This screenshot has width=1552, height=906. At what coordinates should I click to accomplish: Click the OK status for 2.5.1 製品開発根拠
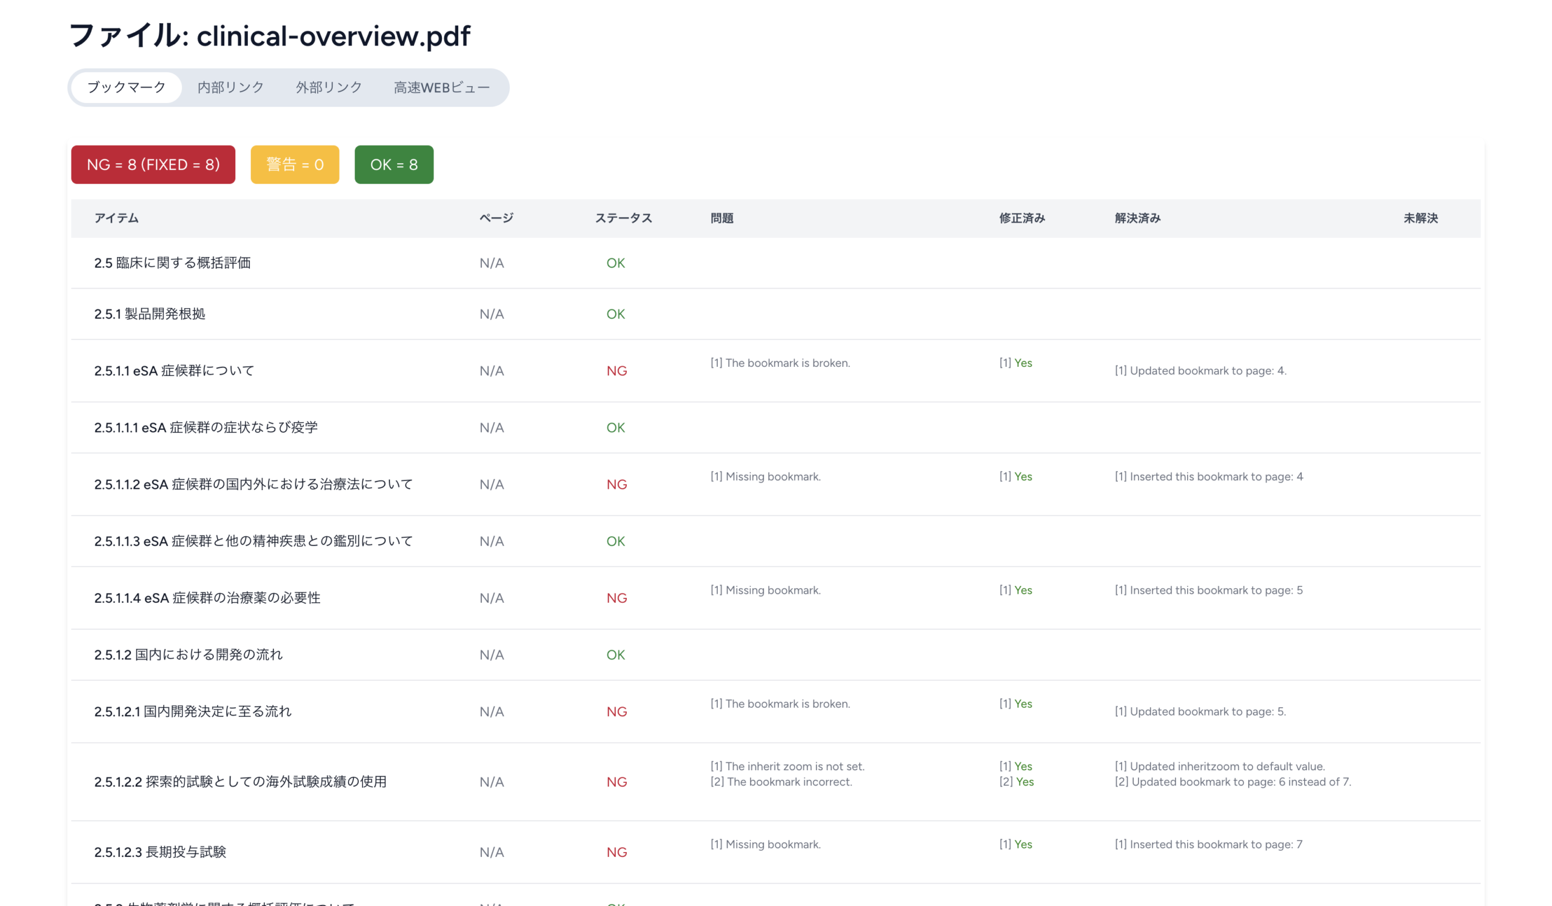click(615, 314)
